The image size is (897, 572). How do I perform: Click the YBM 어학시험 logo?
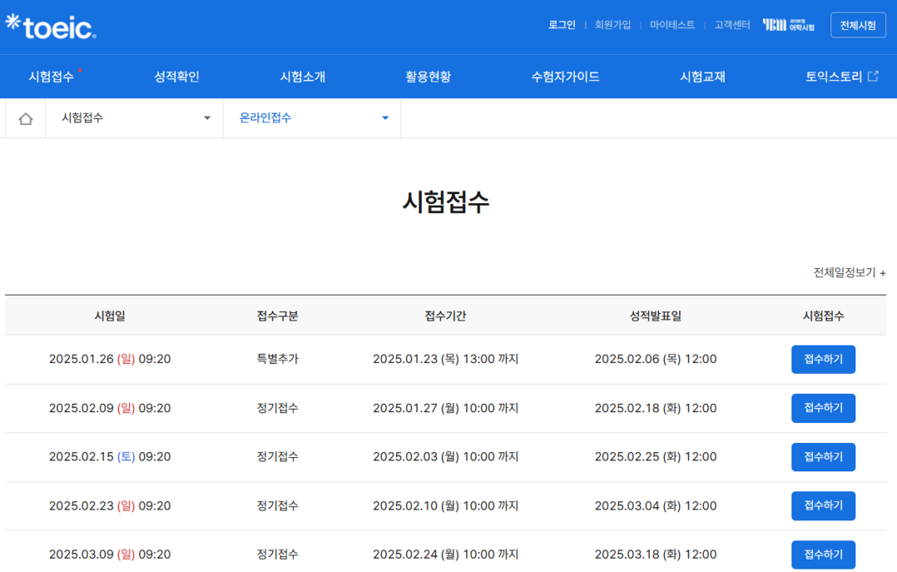click(x=788, y=25)
